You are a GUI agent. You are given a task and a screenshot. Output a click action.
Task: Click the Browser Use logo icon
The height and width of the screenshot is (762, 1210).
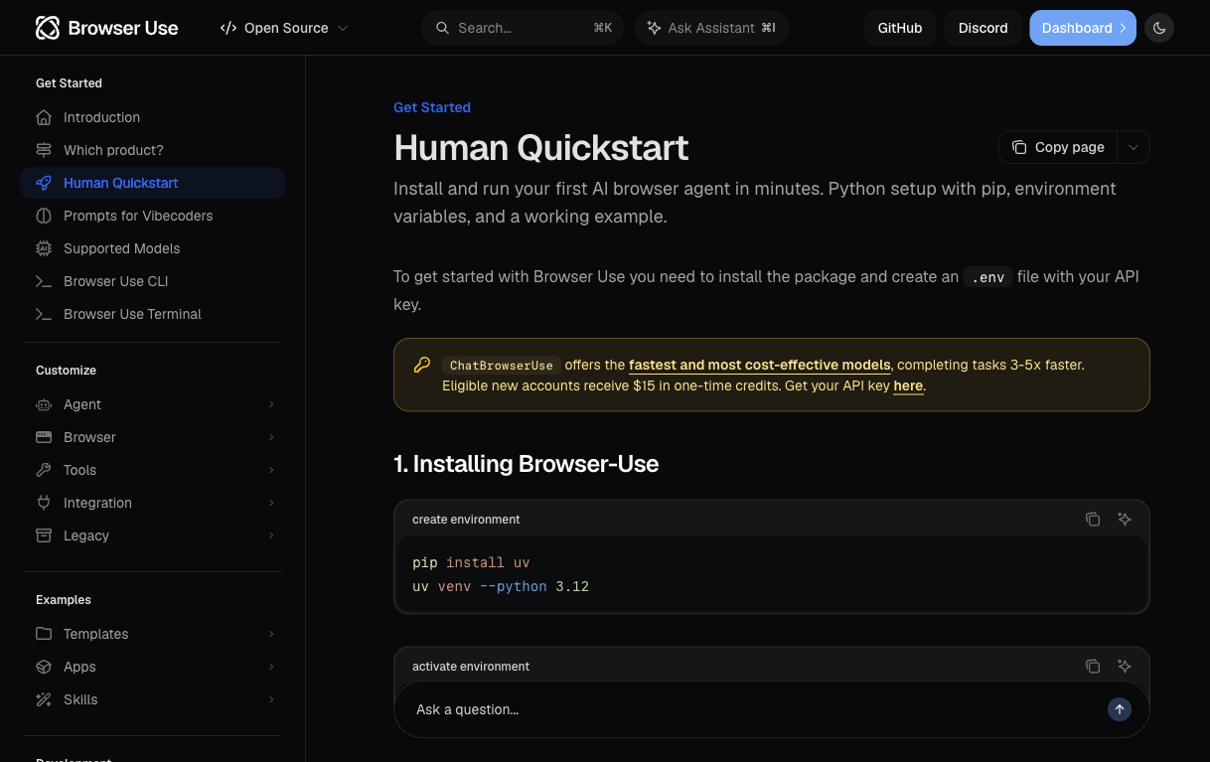48,28
